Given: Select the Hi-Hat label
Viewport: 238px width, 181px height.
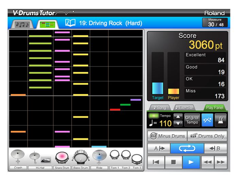Looking at the screenshot, I should (40, 168).
